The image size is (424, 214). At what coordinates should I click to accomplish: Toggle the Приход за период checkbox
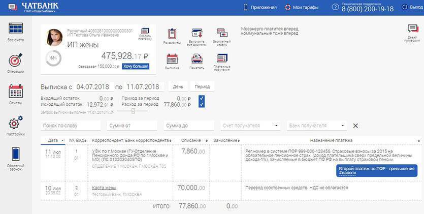click(x=202, y=98)
